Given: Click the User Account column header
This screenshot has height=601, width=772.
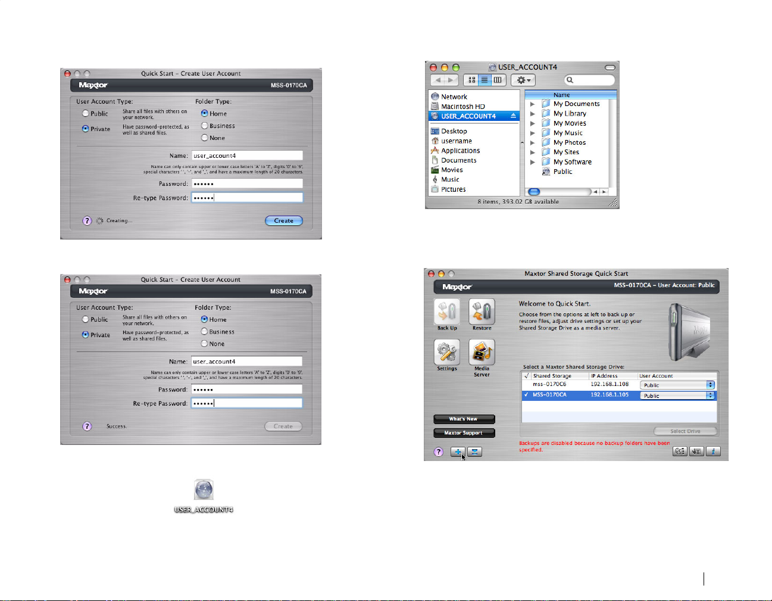Looking at the screenshot, I should [x=677, y=376].
